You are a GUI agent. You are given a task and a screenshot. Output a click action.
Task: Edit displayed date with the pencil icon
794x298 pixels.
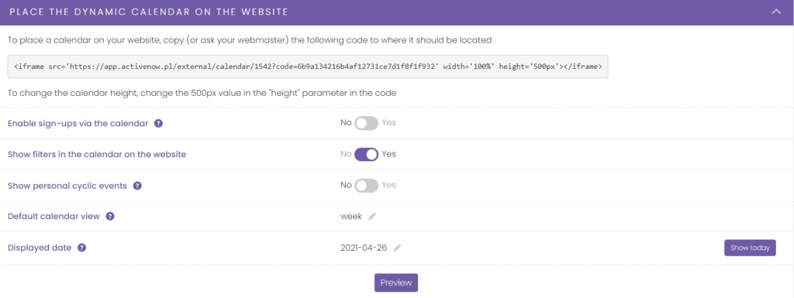pyautogui.click(x=398, y=248)
